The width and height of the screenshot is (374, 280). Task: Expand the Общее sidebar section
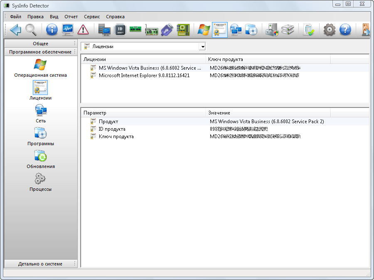click(x=41, y=44)
